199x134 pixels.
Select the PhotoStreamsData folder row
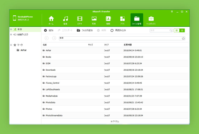click(x=115, y=115)
